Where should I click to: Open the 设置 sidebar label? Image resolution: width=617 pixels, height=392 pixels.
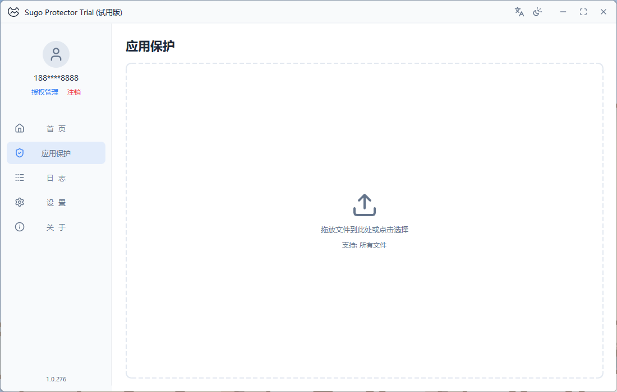tap(56, 203)
